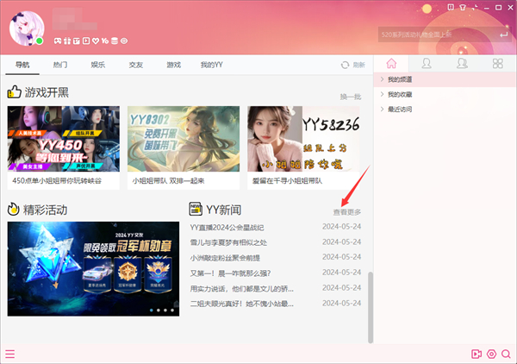Click 换一批 to refresh game recommendations
This screenshot has height=364, width=517.
(x=351, y=97)
